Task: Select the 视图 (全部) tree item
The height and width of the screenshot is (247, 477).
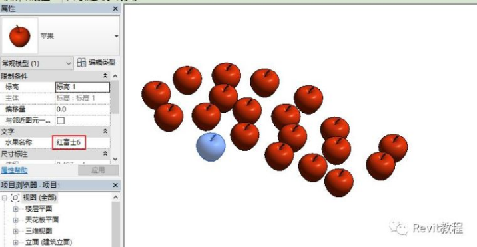Action: pos(39,198)
